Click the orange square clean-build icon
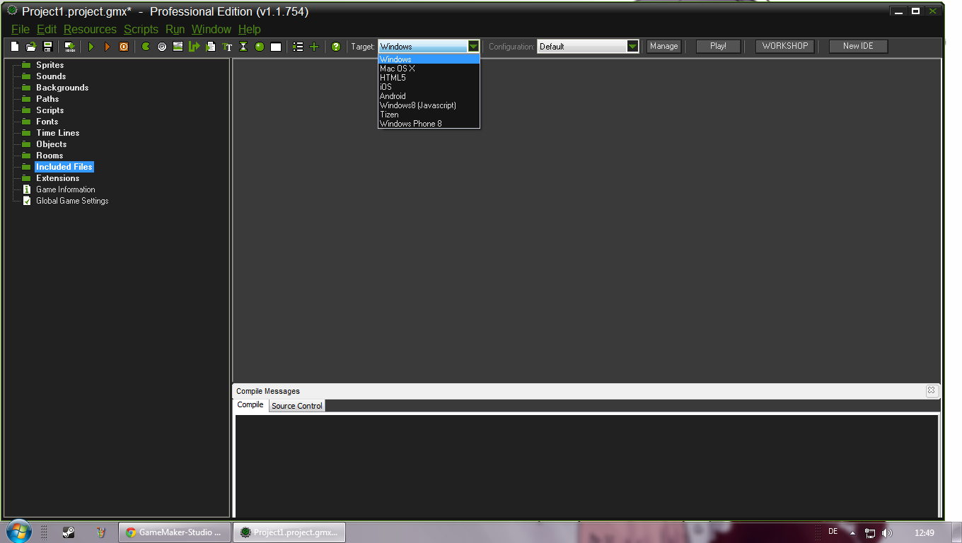The width and height of the screenshot is (962, 543). 124,47
